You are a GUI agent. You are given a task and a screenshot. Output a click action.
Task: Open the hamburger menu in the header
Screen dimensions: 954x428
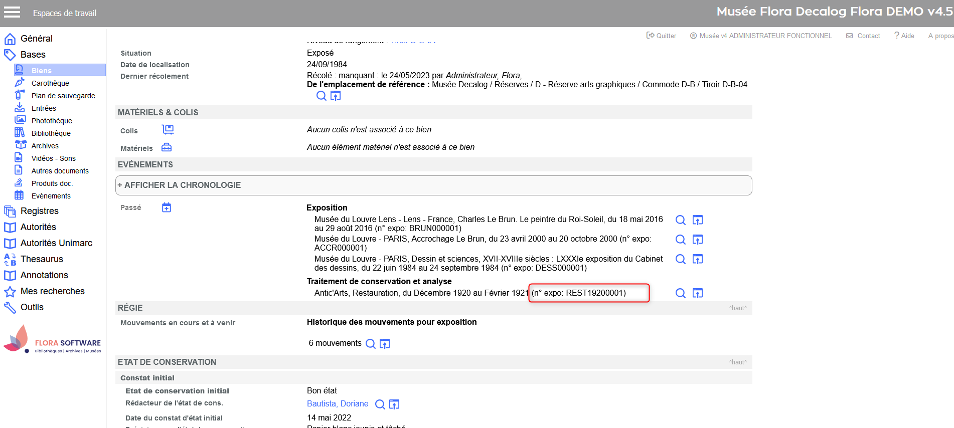[x=12, y=13]
